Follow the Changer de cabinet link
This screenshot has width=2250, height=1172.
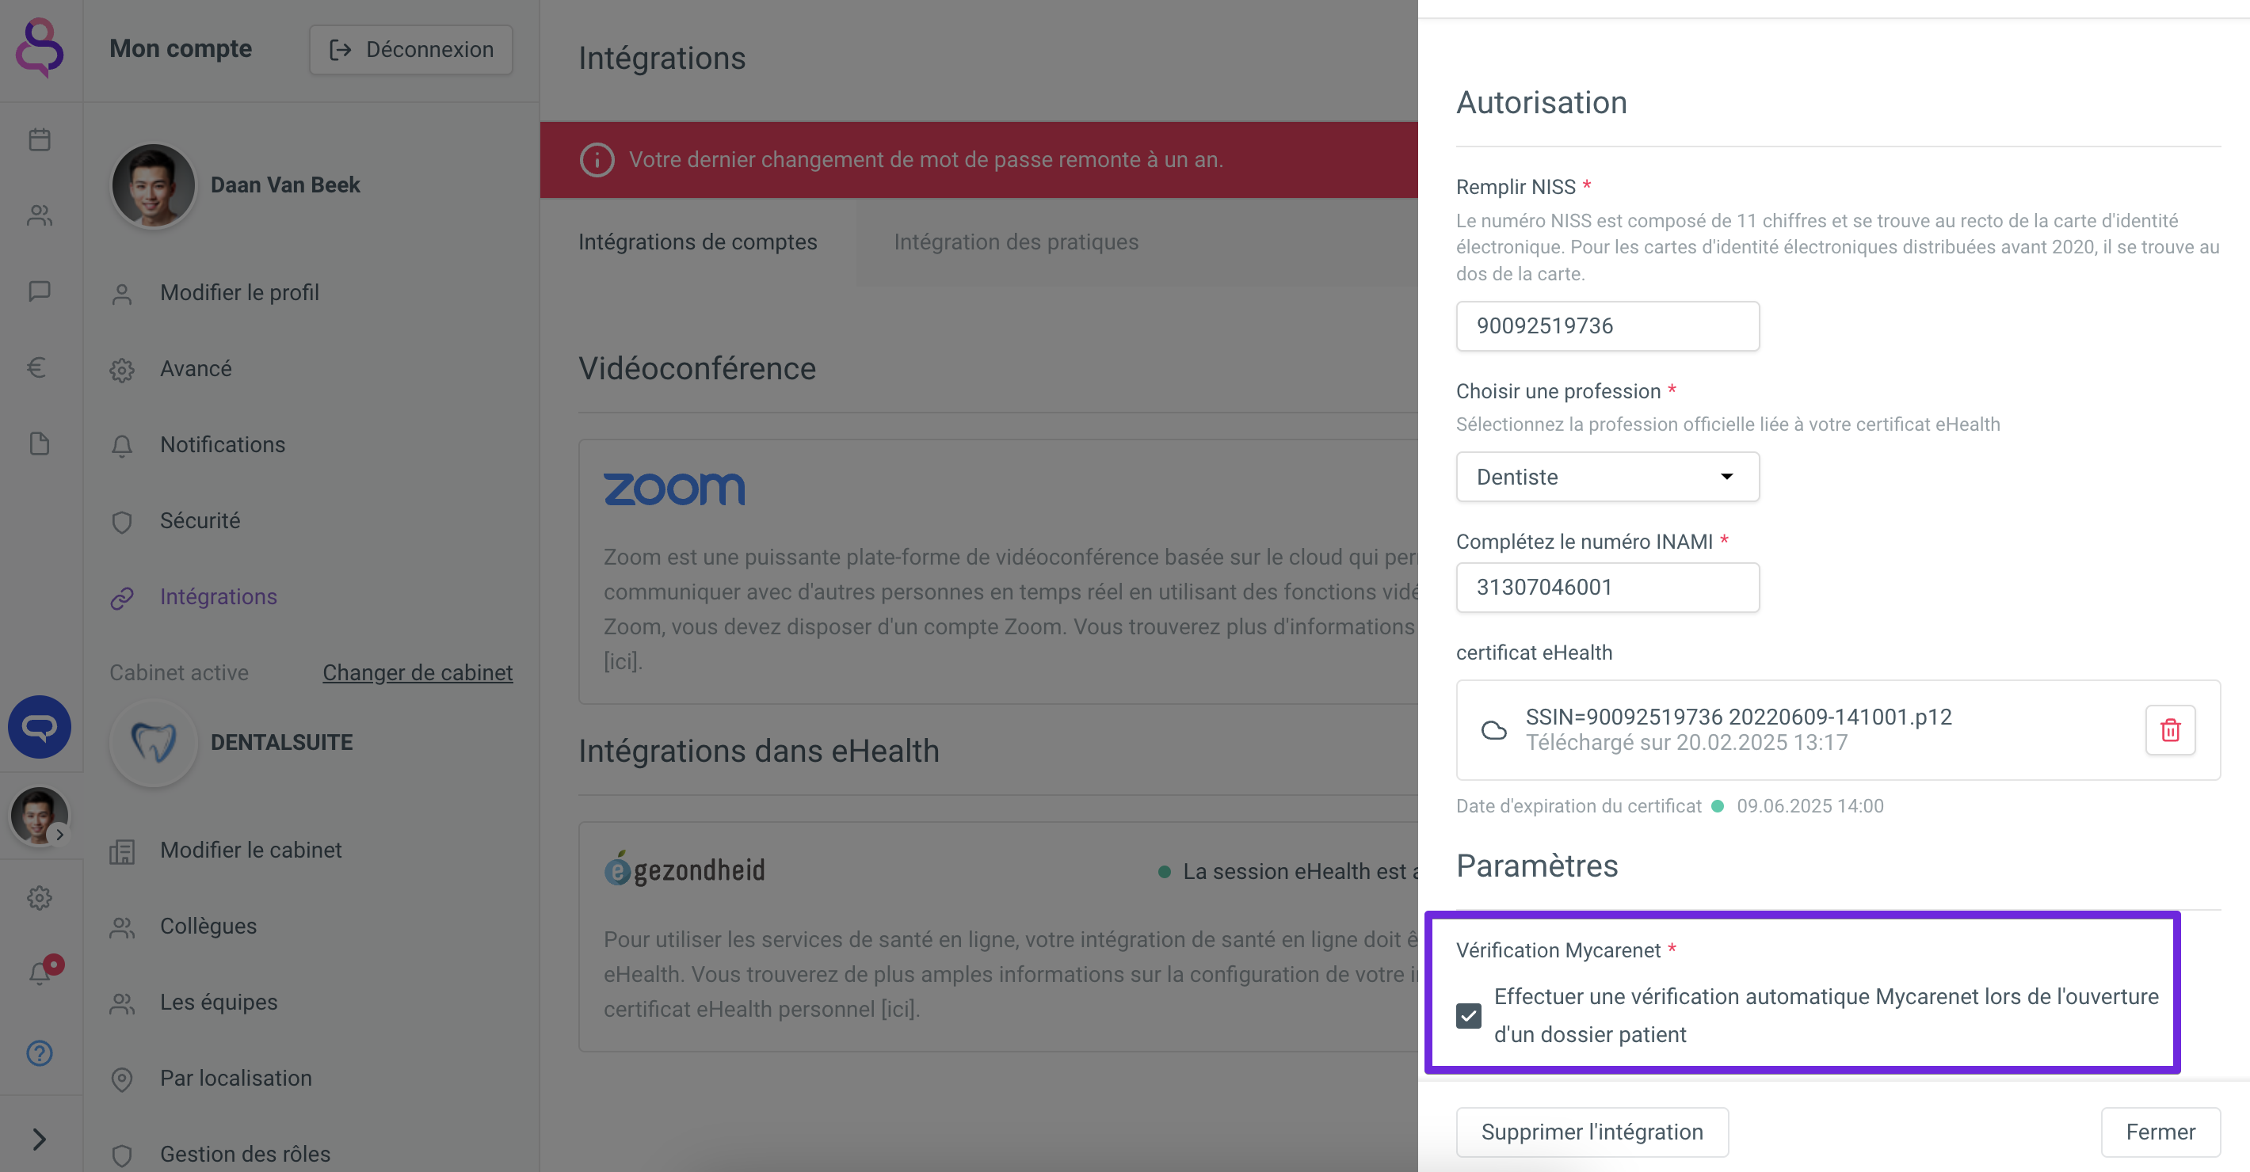418,672
